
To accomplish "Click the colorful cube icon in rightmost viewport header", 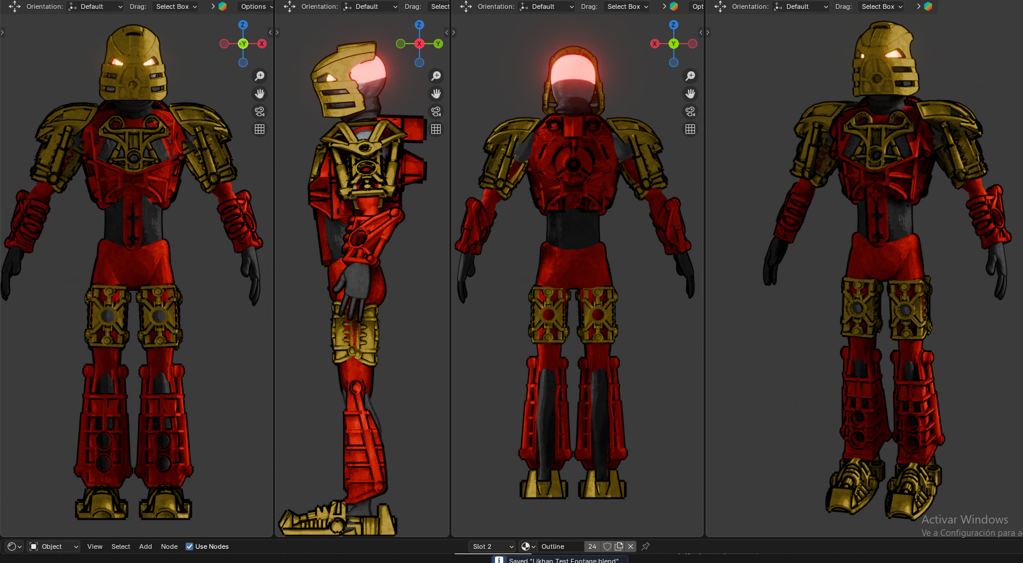I will pyautogui.click(x=928, y=6).
